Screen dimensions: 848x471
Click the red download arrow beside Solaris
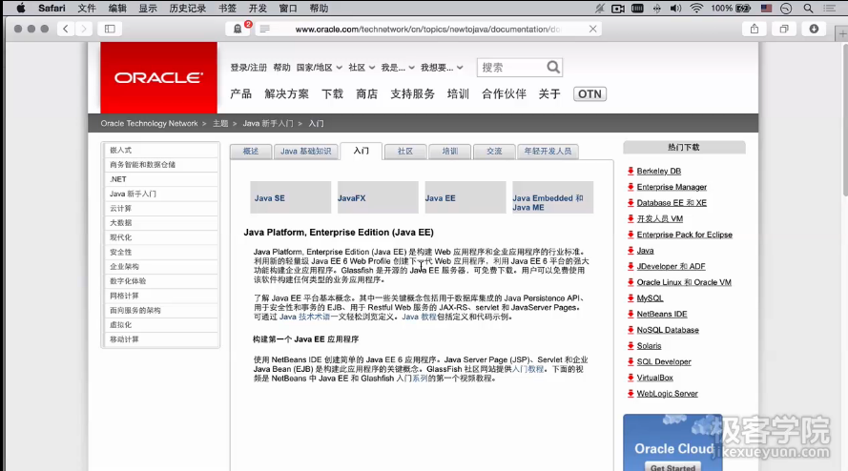click(631, 345)
